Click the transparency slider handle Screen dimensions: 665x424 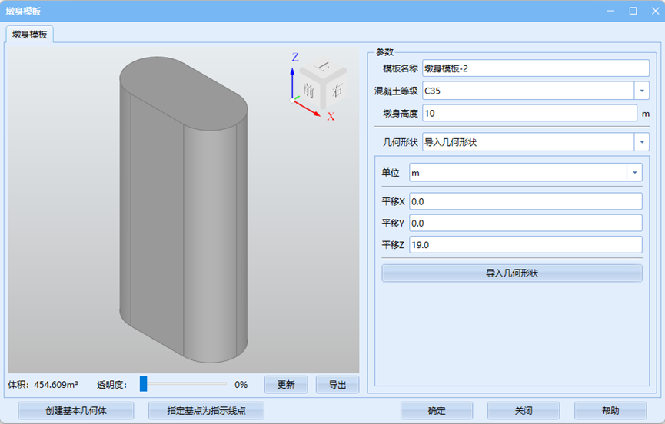click(x=143, y=384)
